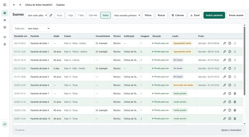Select the 'Parte' period filter
249x137 pixels.
click(60, 15)
